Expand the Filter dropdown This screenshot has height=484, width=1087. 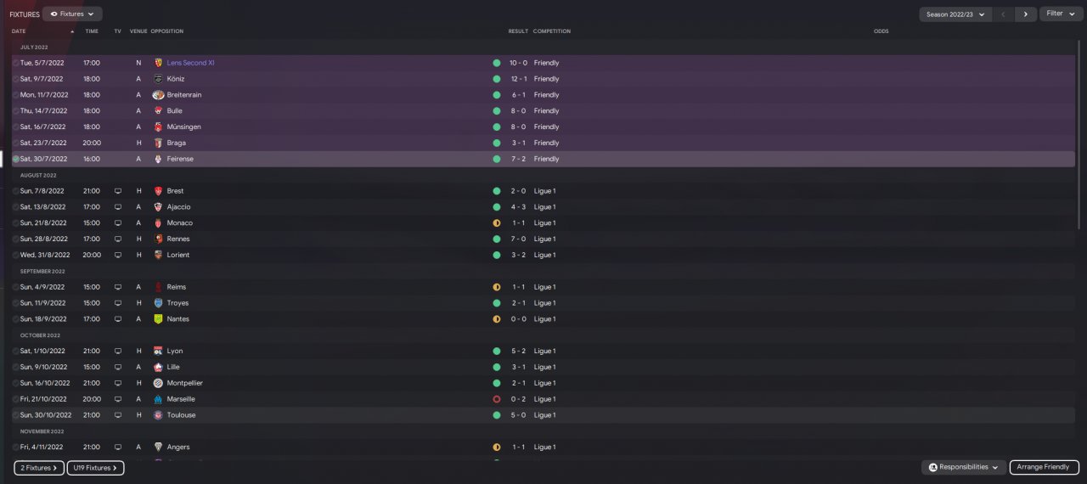[1058, 14]
